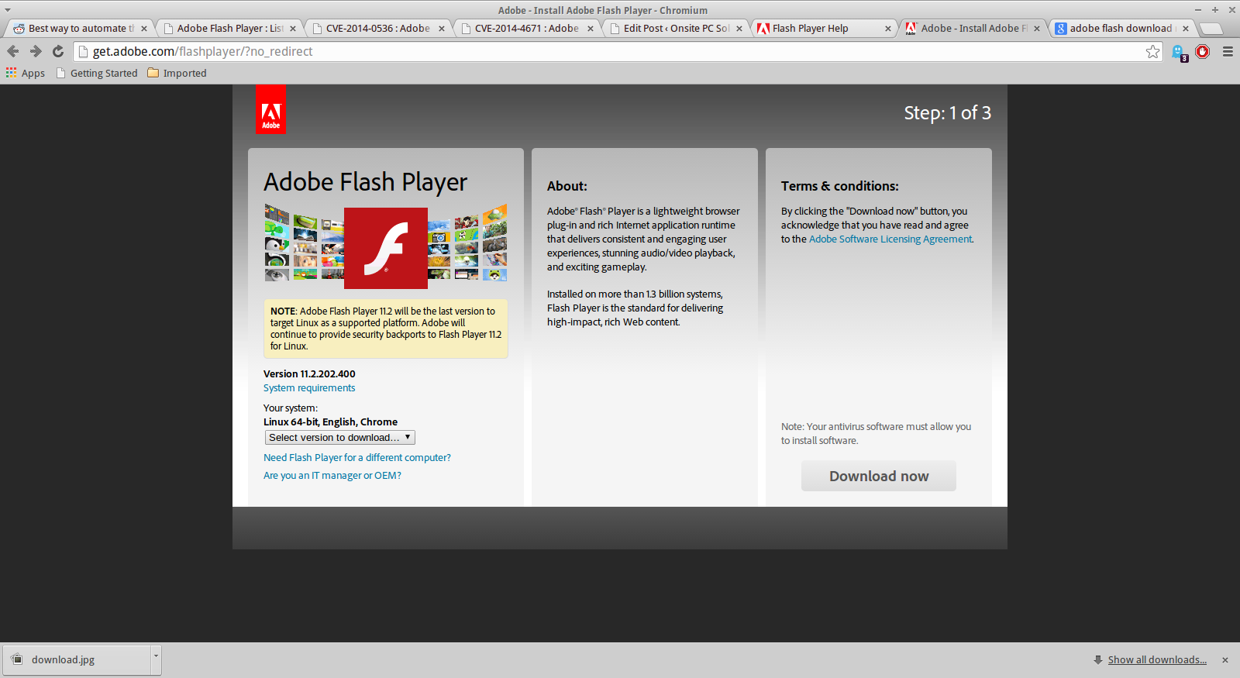Image resolution: width=1240 pixels, height=678 pixels.
Task: Click the 'Terms & conditions:' heading
Action: [840, 186]
